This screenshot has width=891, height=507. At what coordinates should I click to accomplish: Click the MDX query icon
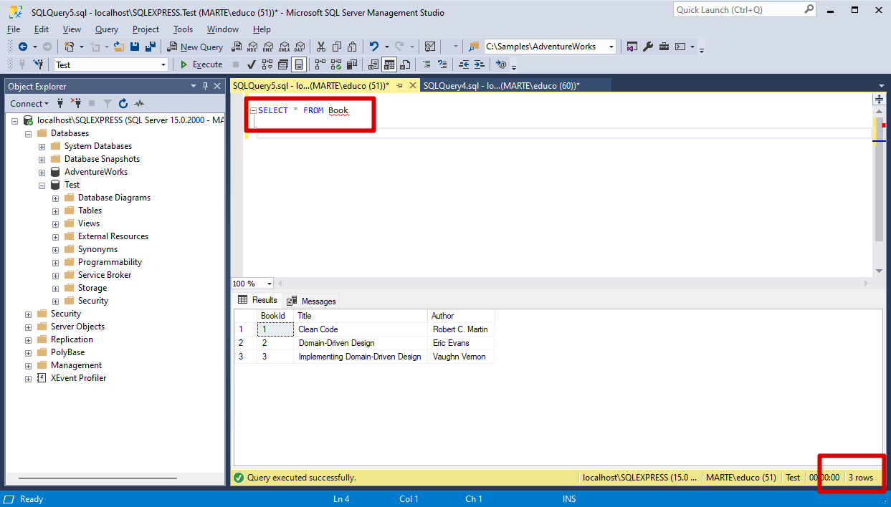[252, 47]
